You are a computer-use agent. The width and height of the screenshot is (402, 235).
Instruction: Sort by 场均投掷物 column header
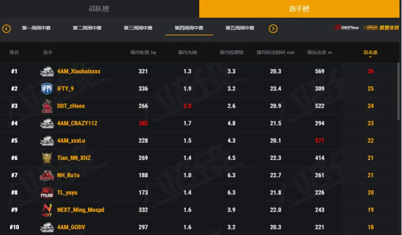click(232, 53)
